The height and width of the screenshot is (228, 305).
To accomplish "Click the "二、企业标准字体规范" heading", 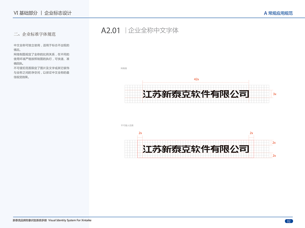I will [35, 34].
